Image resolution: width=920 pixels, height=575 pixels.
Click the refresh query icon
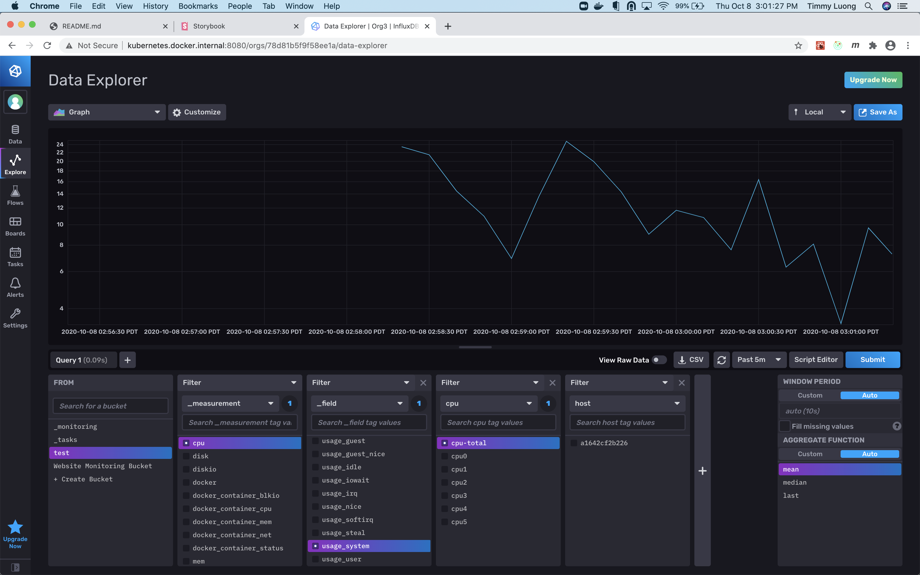(721, 359)
